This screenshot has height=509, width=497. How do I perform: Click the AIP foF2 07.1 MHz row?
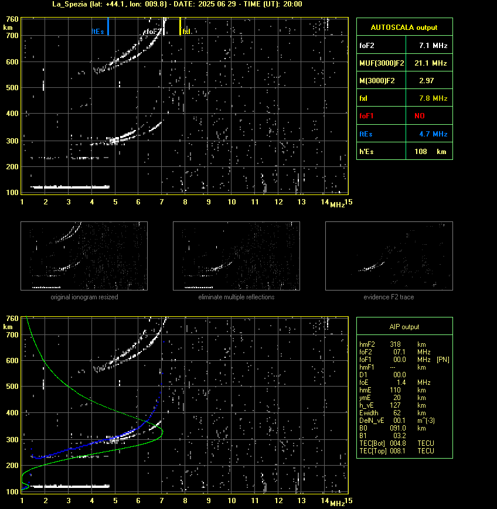click(x=395, y=352)
